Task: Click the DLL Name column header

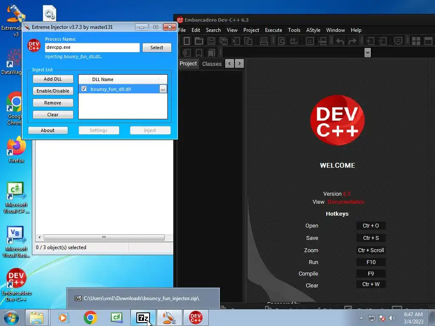Action: (124, 79)
